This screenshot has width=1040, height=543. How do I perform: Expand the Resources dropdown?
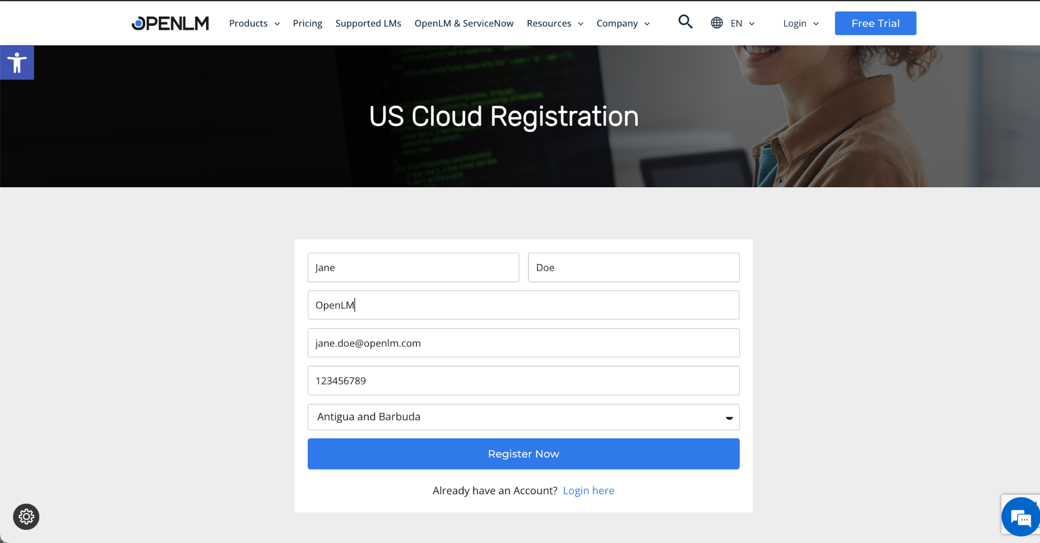point(555,23)
